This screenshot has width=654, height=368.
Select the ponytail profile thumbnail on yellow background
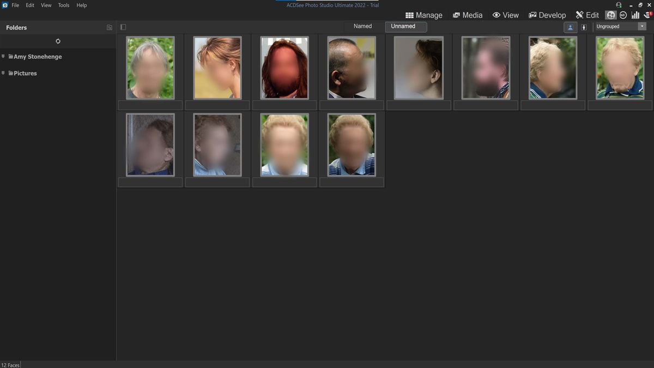[217, 68]
